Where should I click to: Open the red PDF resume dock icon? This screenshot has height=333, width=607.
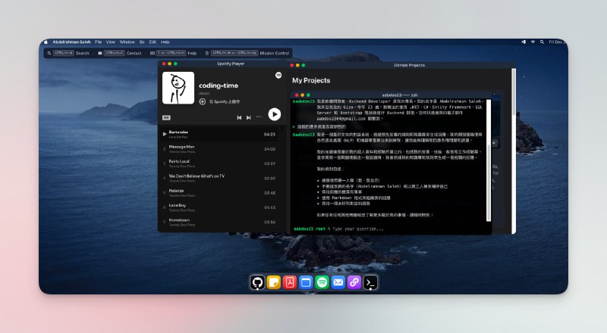(x=289, y=282)
